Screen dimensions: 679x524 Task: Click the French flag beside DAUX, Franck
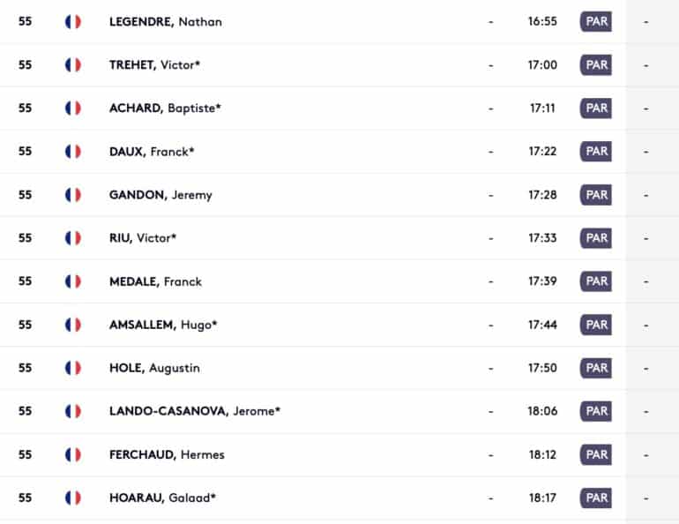click(72, 152)
